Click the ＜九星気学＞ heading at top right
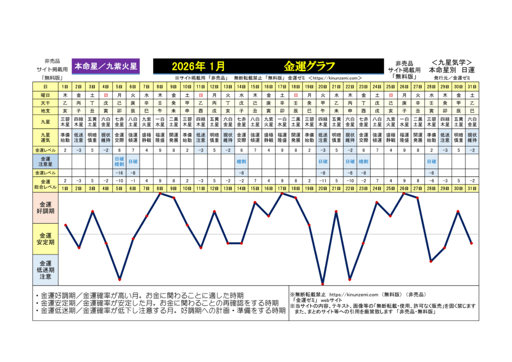The width and height of the screenshot is (512, 362). pyautogui.click(x=452, y=61)
